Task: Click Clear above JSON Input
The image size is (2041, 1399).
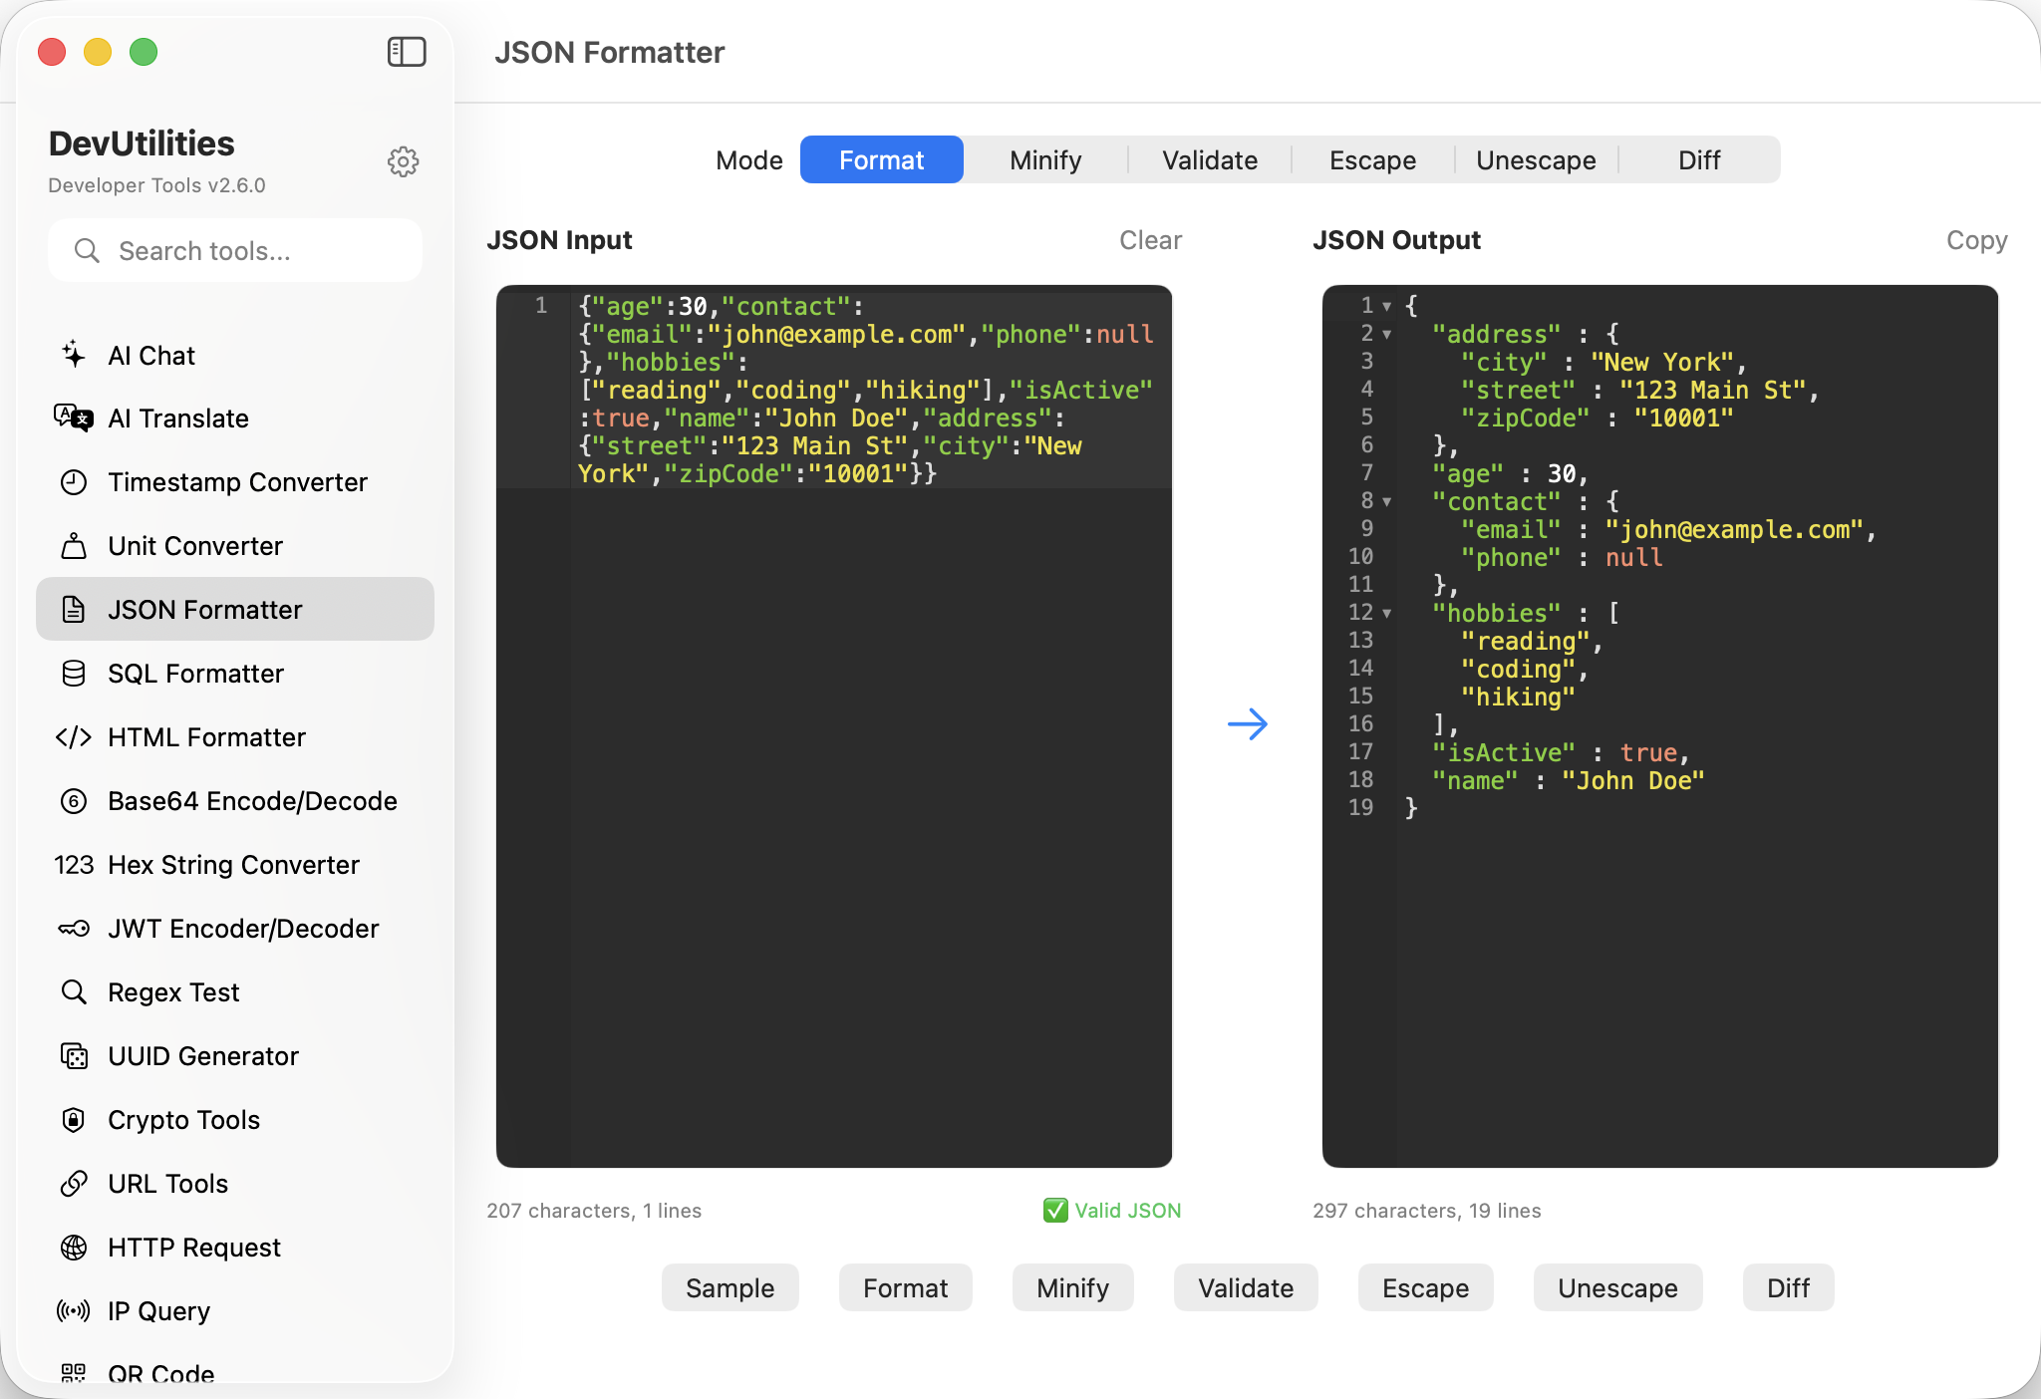Action: coord(1150,240)
